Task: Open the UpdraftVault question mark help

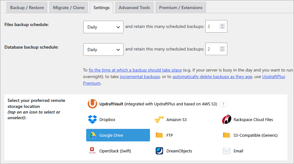Action: pyautogui.click(x=223, y=104)
